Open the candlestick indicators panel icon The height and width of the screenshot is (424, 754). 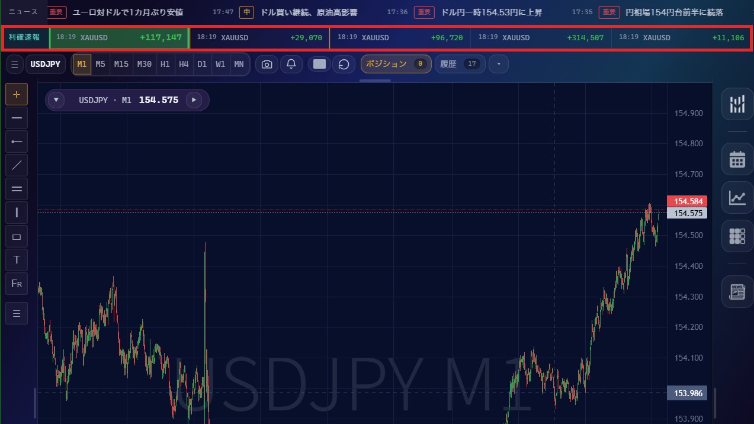pyautogui.click(x=737, y=105)
